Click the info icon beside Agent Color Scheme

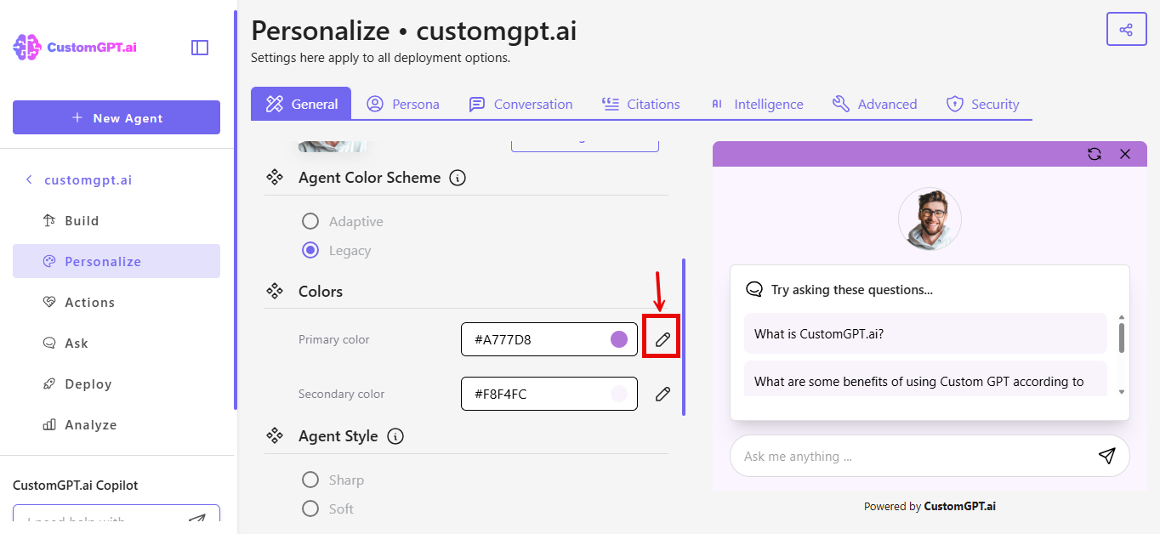[458, 178]
